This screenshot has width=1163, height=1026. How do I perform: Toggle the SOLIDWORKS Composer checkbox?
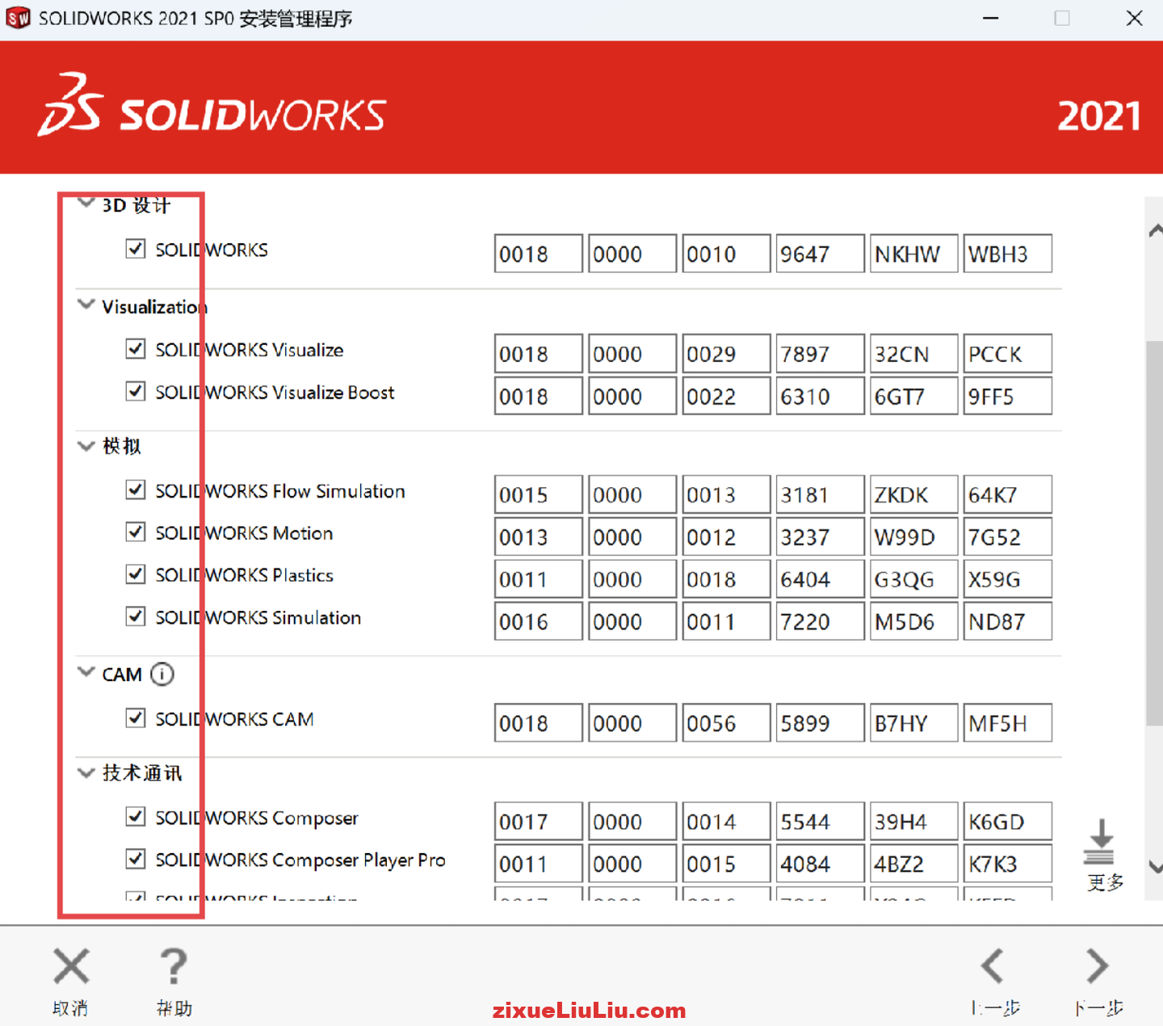[135, 817]
